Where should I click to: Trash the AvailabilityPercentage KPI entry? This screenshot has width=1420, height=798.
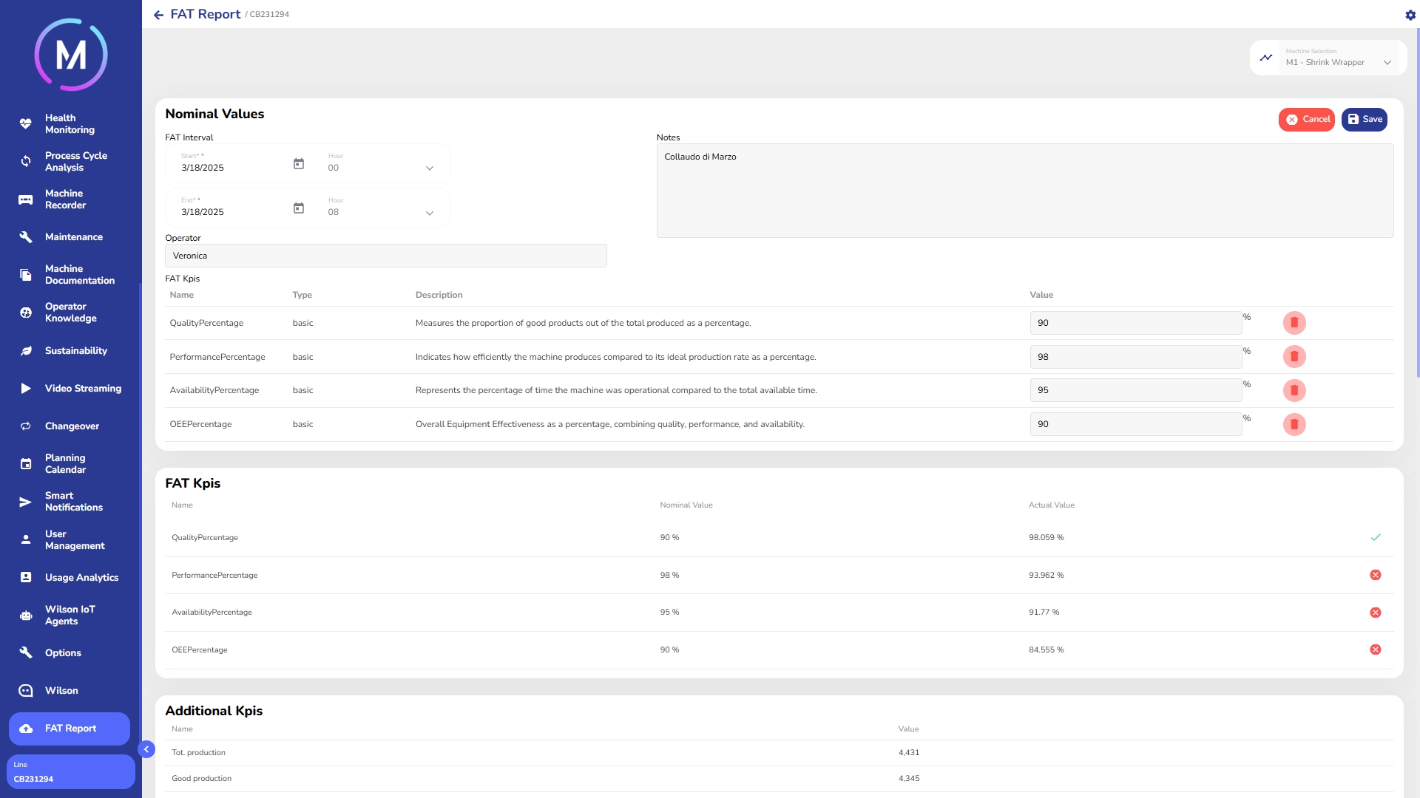(x=1294, y=390)
